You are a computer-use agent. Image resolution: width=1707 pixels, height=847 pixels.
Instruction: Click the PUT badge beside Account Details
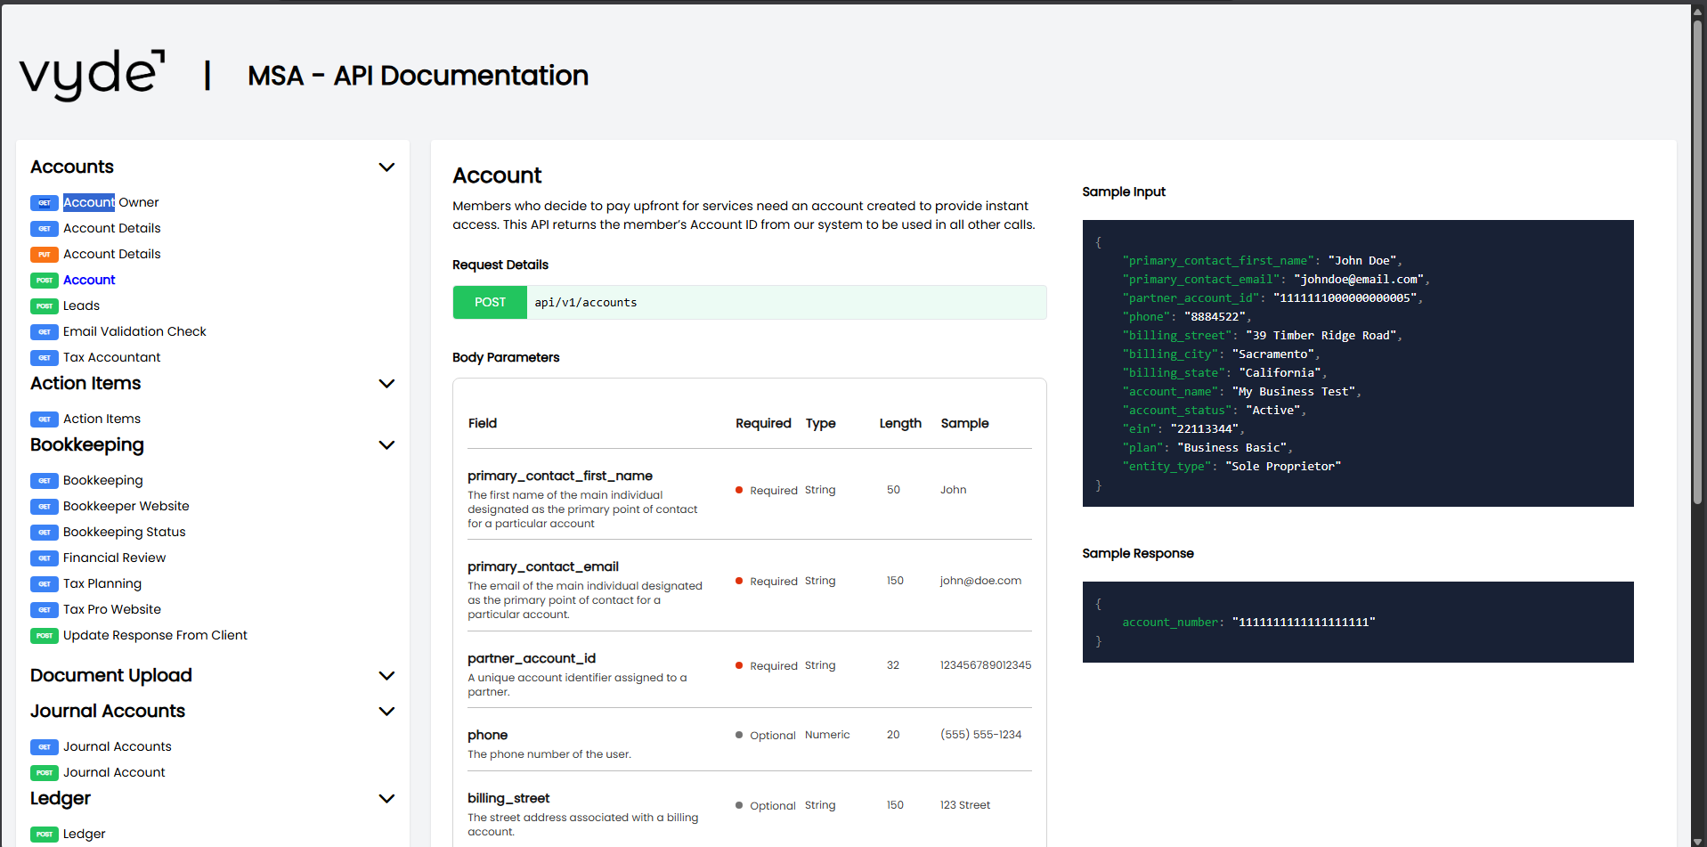[x=45, y=255]
